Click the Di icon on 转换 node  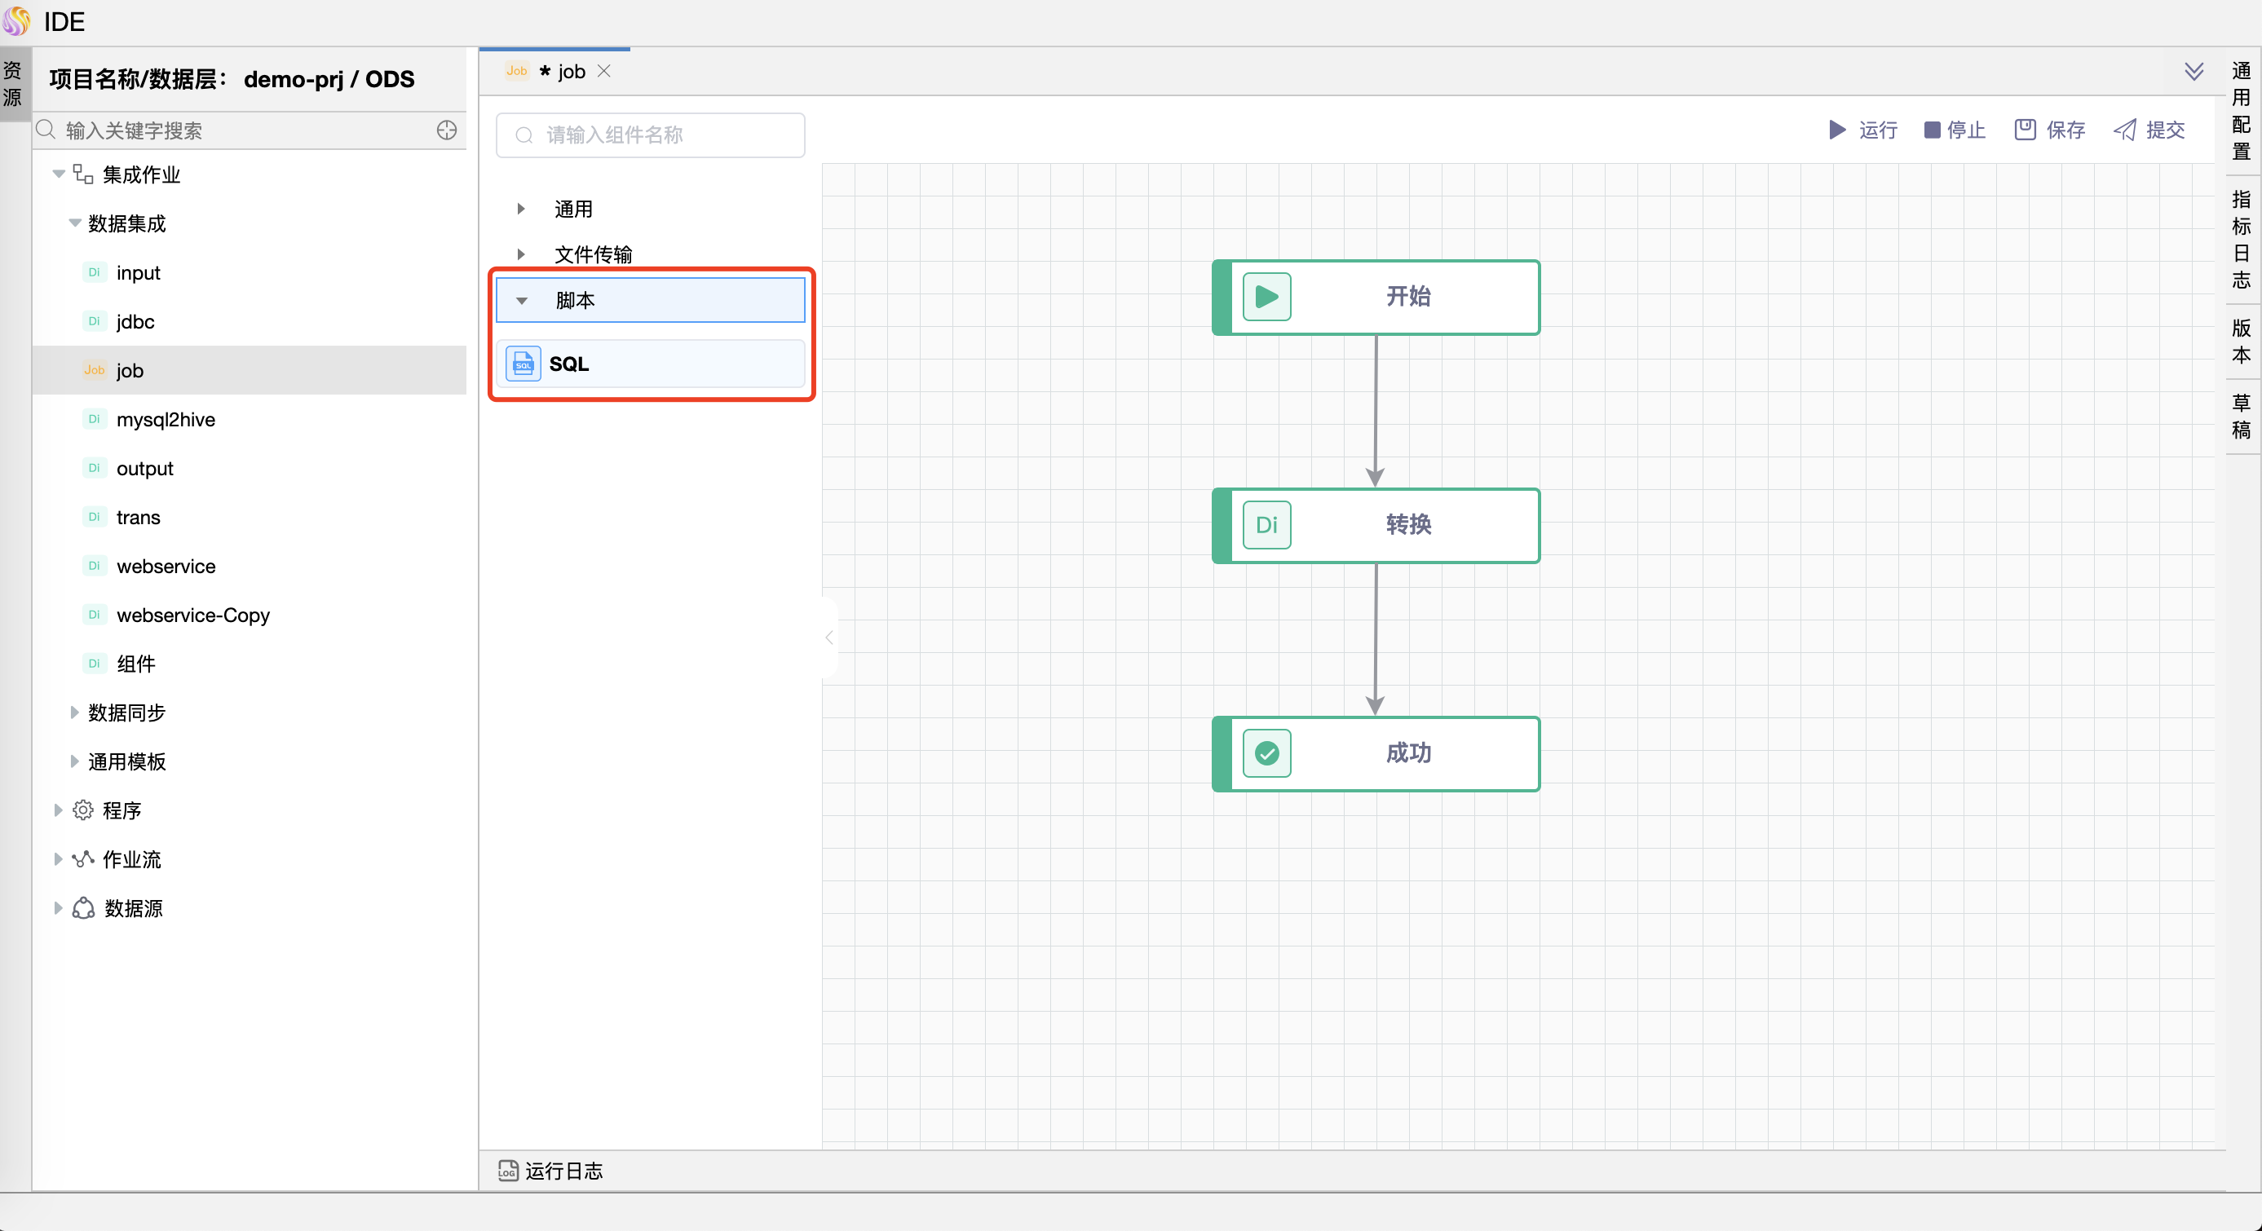[x=1267, y=524]
